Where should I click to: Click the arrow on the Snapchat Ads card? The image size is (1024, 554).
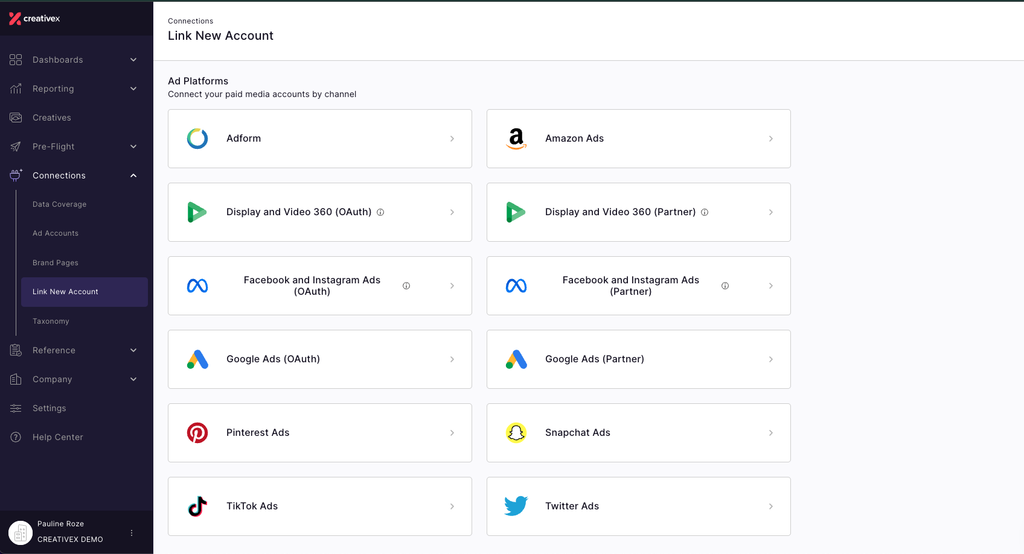[x=771, y=433]
